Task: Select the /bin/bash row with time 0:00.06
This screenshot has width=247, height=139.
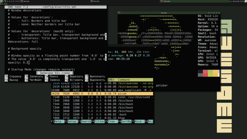Action: [102, 107]
